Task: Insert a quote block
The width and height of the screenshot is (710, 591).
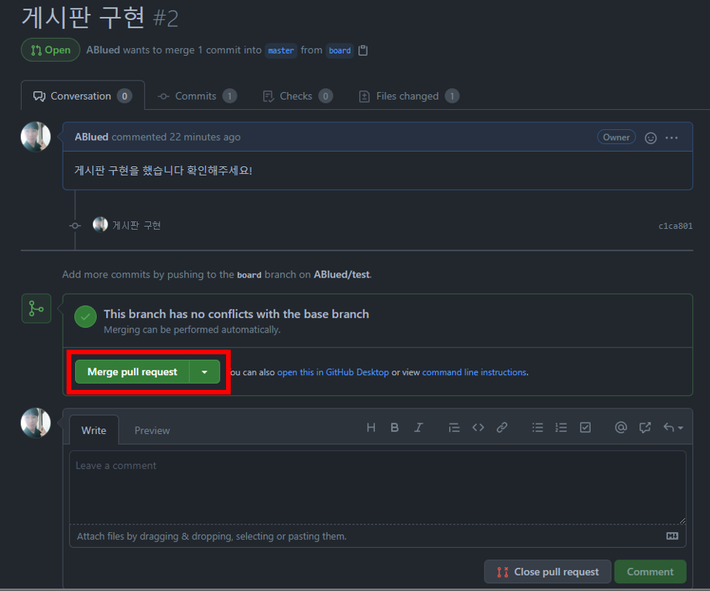Action: tap(454, 428)
